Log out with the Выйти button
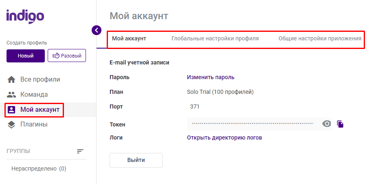This screenshot has height=184, width=367. coord(136,160)
